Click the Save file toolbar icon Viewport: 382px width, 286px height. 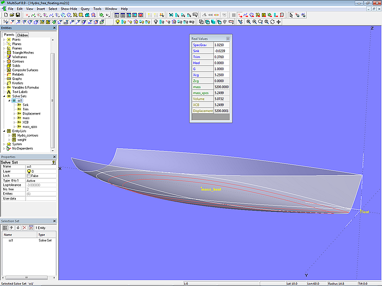tap(17, 15)
